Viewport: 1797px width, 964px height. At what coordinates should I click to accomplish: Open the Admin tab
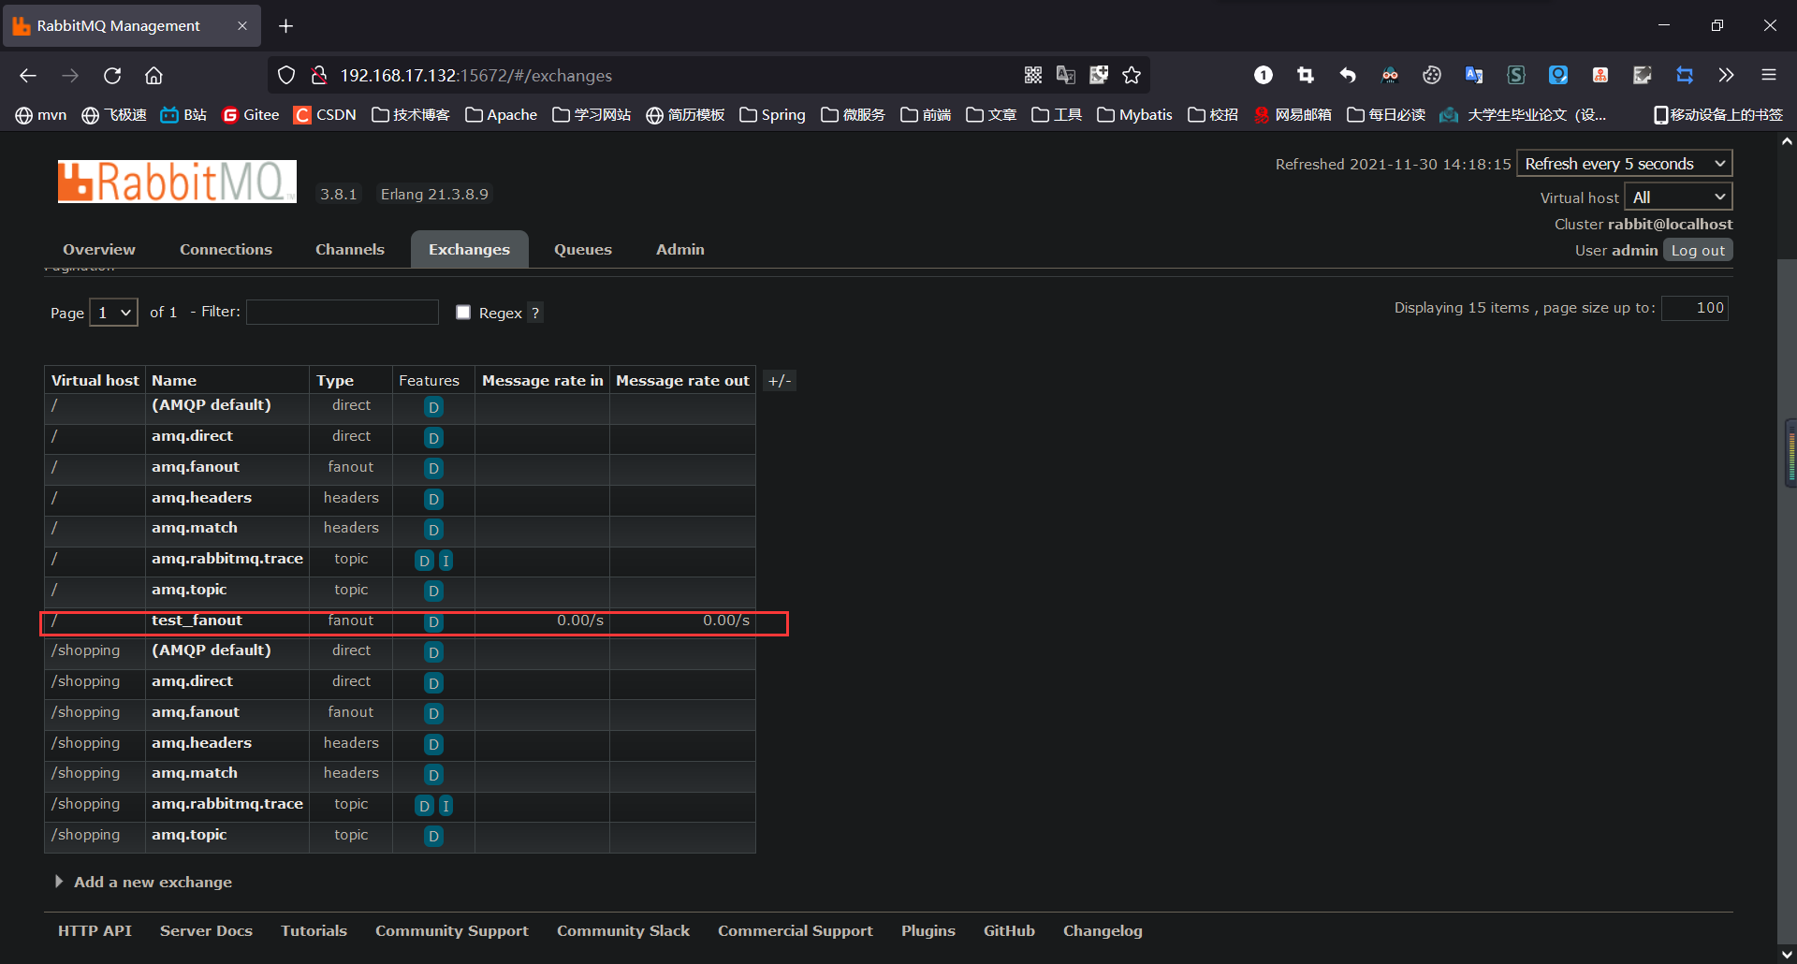tap(680, 249)
